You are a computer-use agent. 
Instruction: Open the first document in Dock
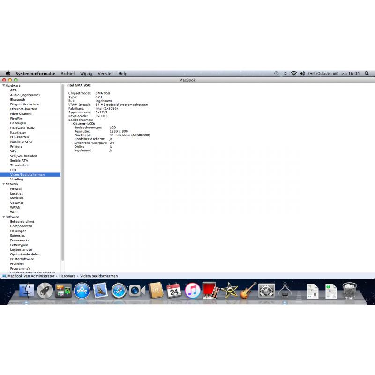pos(313,291)
